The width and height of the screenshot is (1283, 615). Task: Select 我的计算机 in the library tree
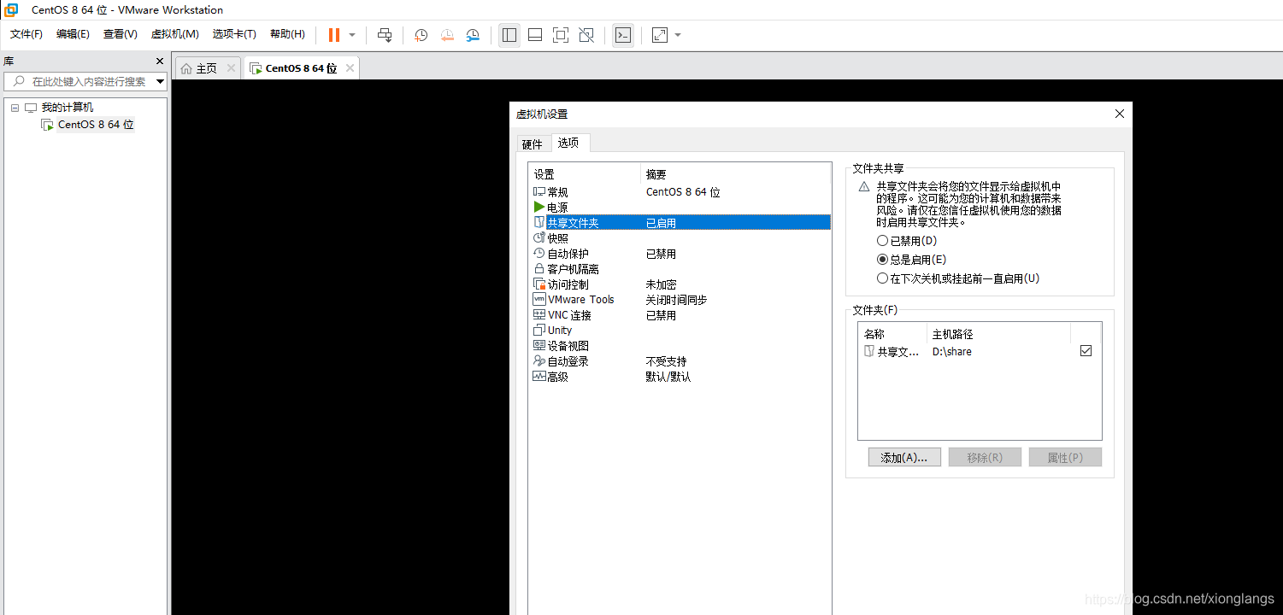[68, 108]
